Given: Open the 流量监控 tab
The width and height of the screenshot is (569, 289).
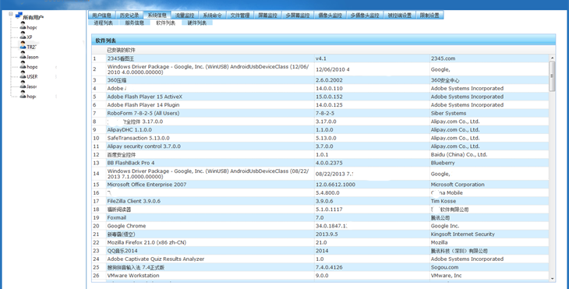Looking at the screenshot, I should point(185,16).
